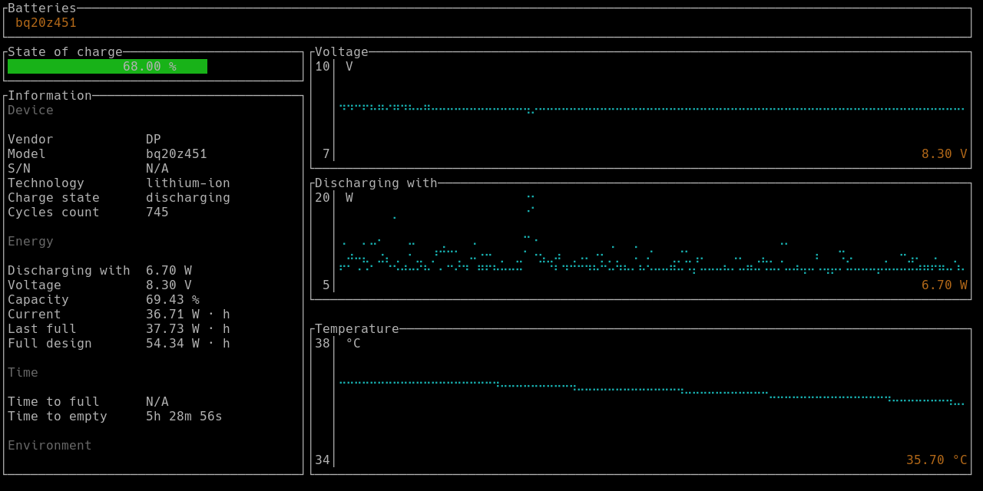Viewport: 983px width, 491px height.
Task: Click the Voltage value 8.30 V in Information
Action: click(169, 285)
